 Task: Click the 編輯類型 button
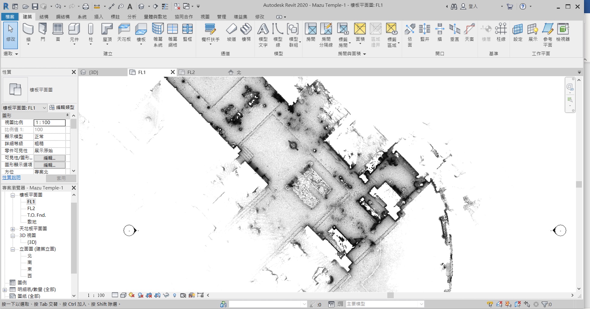click(x=62, y=107)
